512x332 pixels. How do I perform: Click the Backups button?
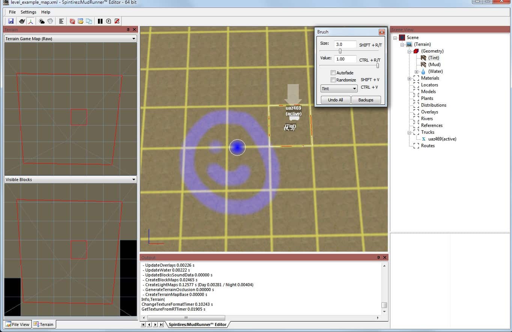[366, 100]
